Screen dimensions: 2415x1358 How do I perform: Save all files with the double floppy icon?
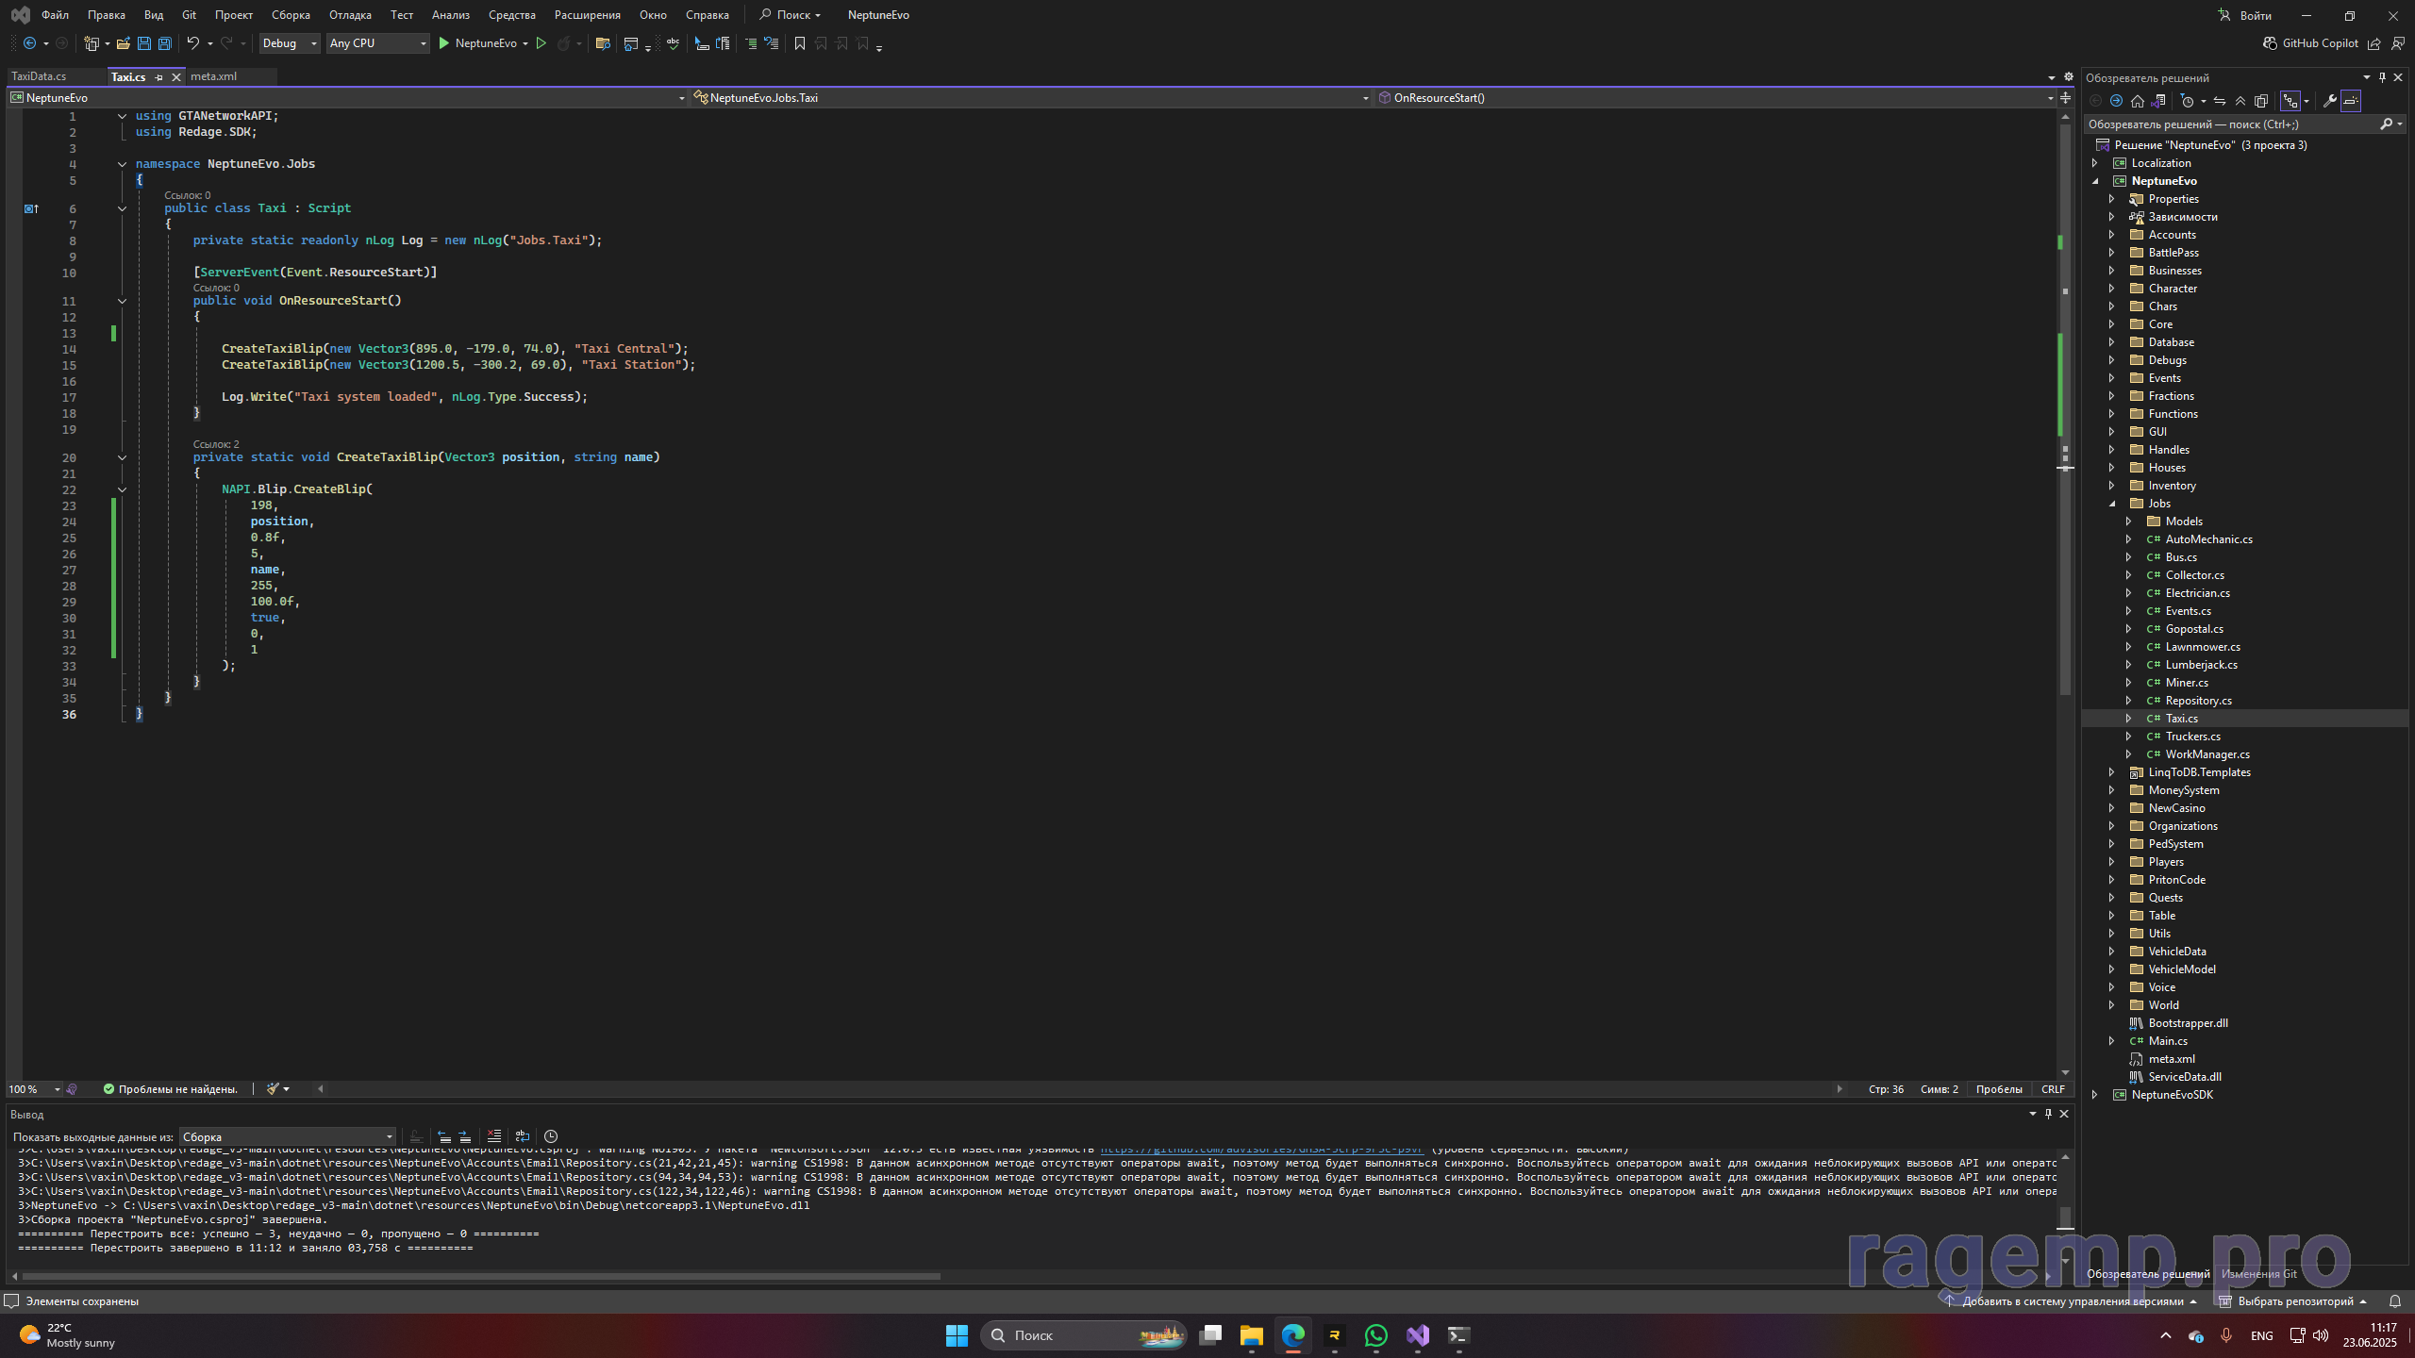(164, 43)
